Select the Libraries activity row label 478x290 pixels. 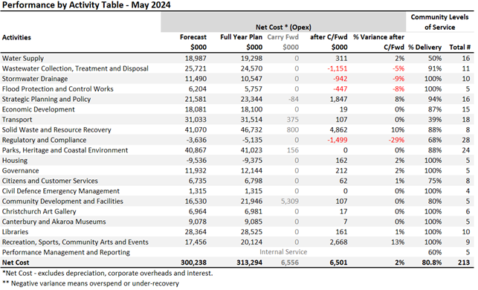pos(15,232)
